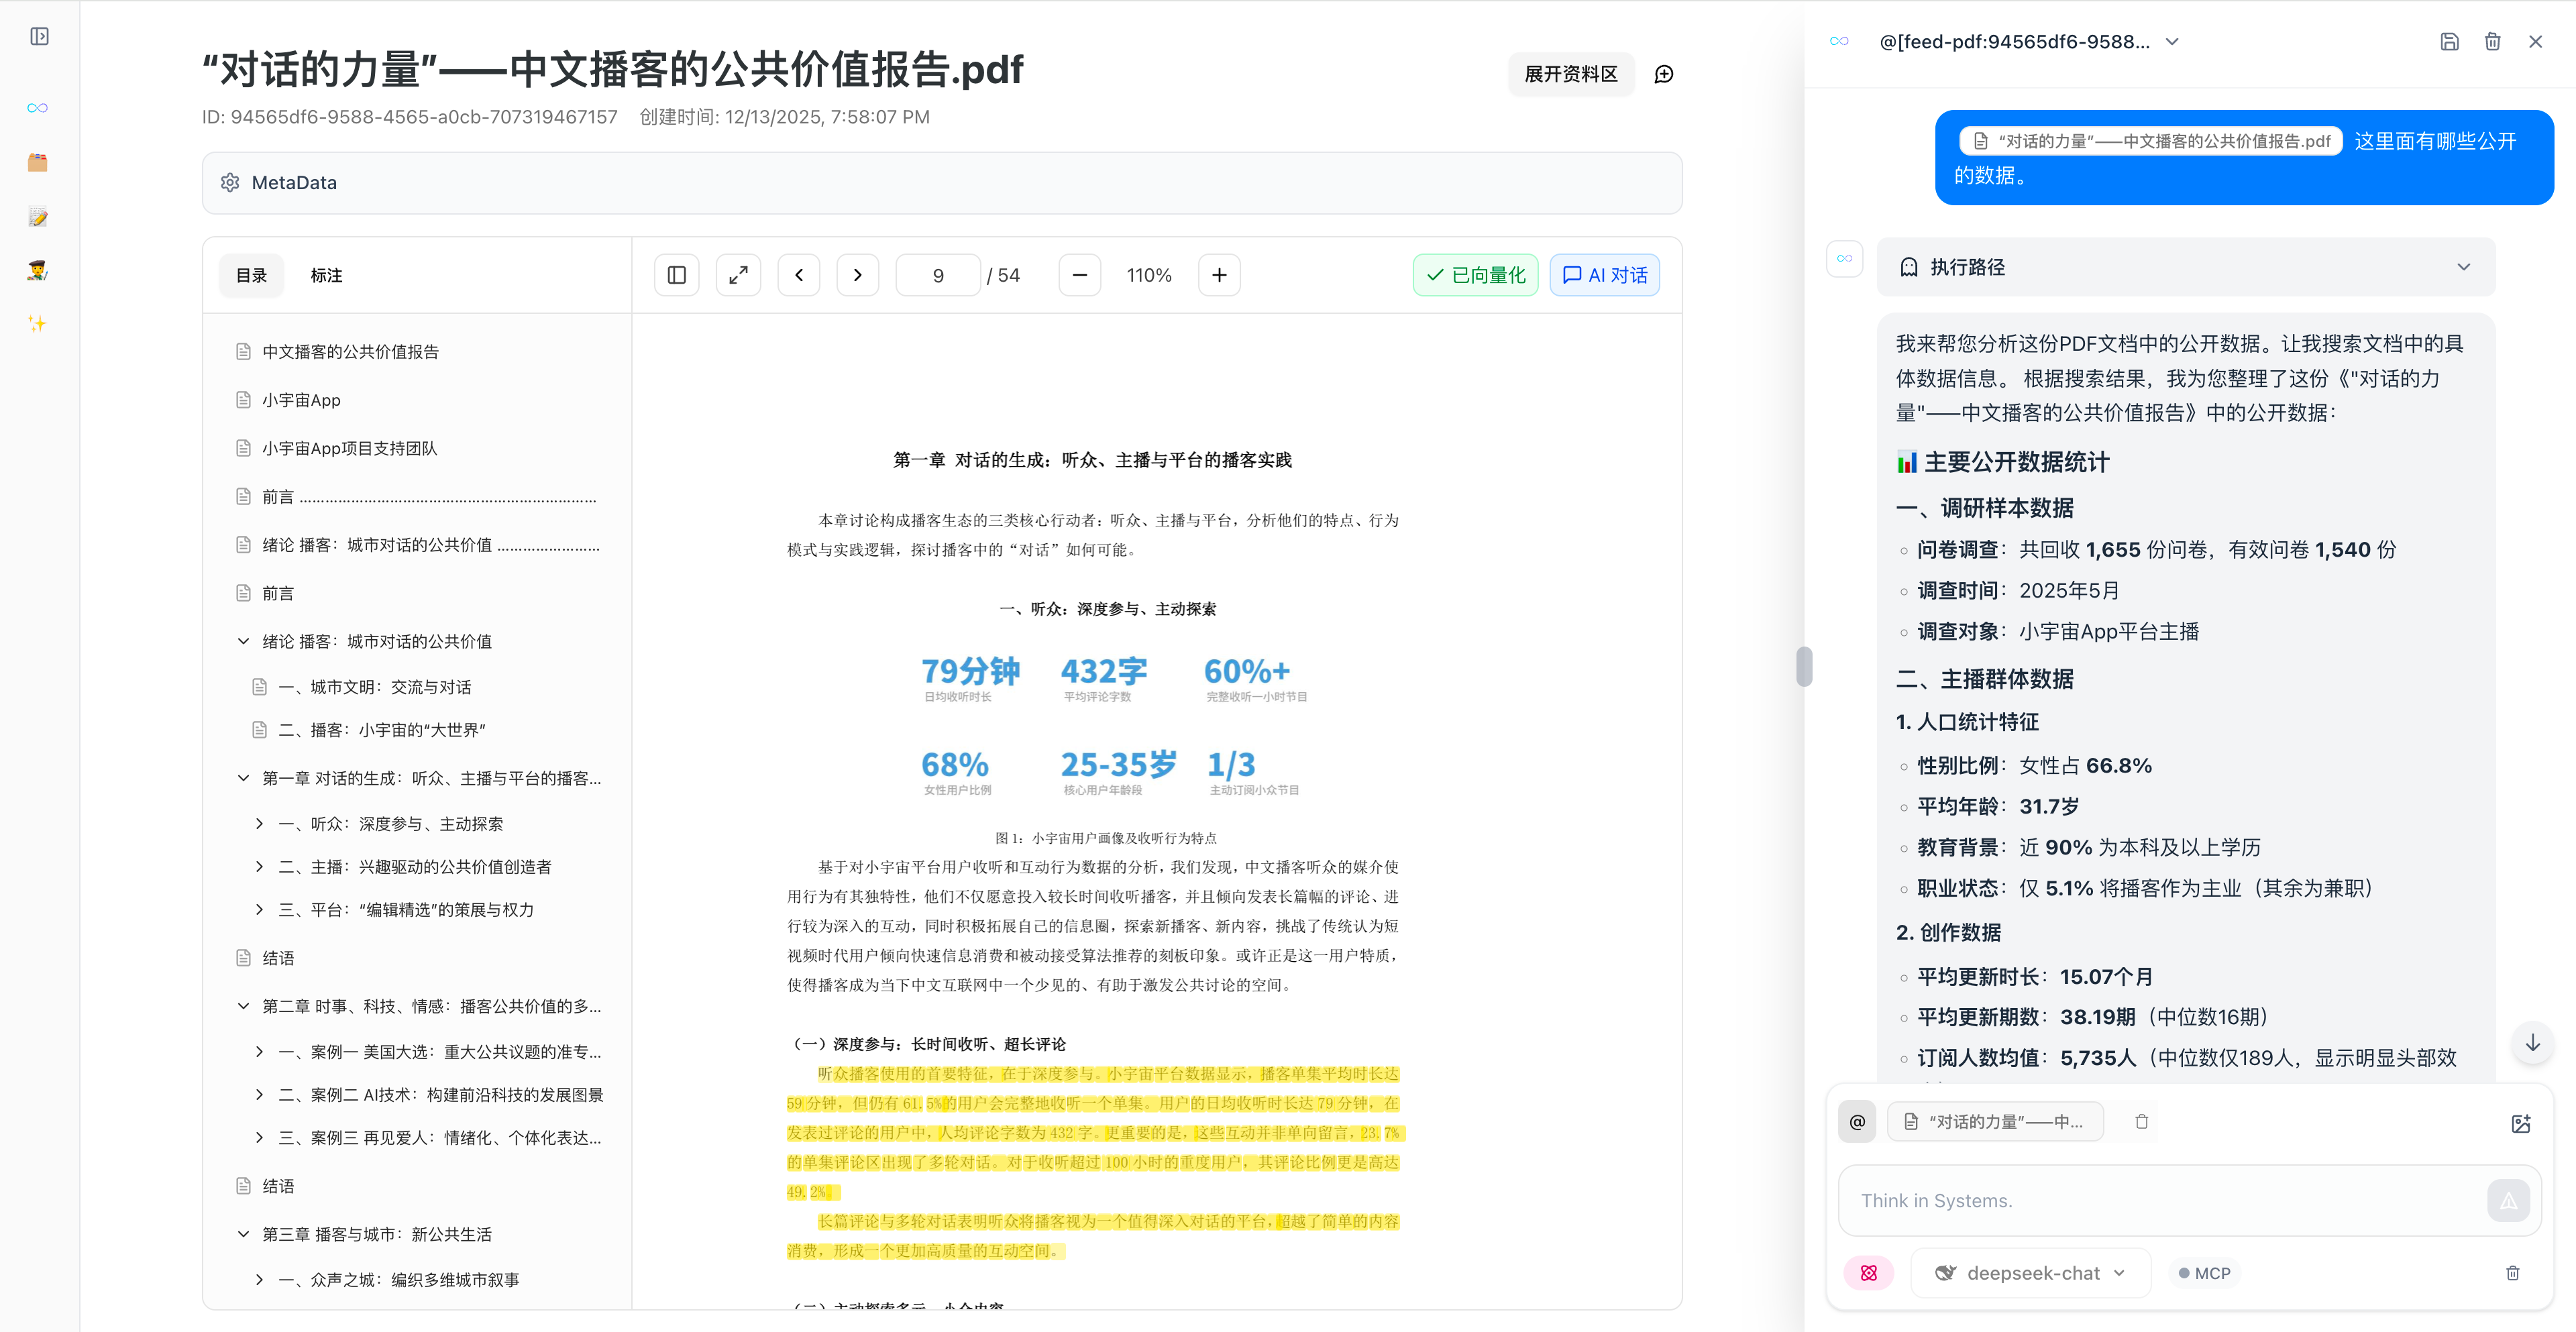Go to next PDF page
This screenshot has height=1332, width=2576.
[857, 275]
